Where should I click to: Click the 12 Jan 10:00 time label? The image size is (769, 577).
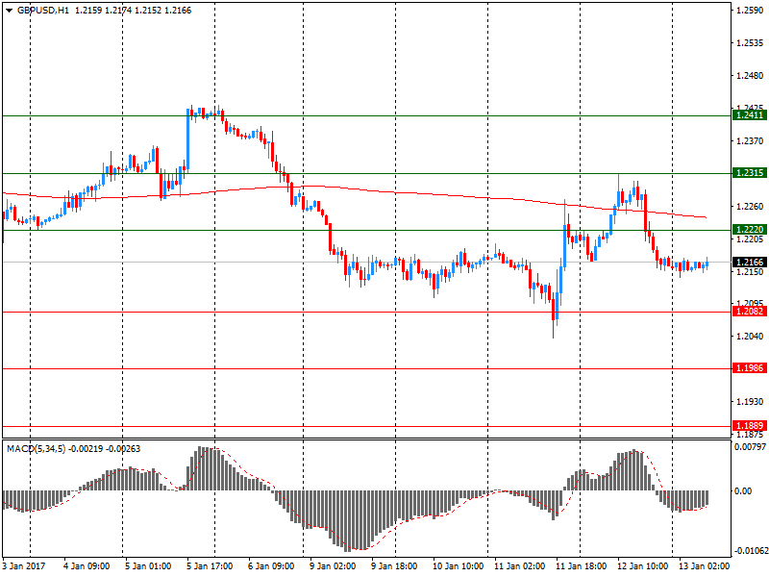click(x=642, y=566)
